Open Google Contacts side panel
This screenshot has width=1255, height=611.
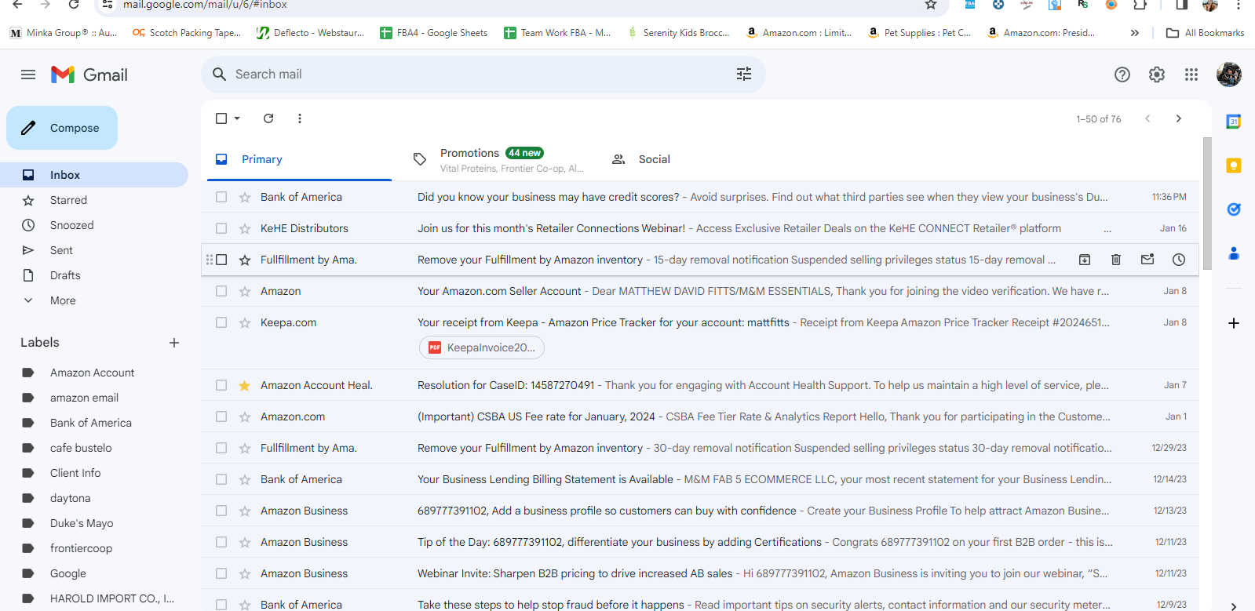1234,253
